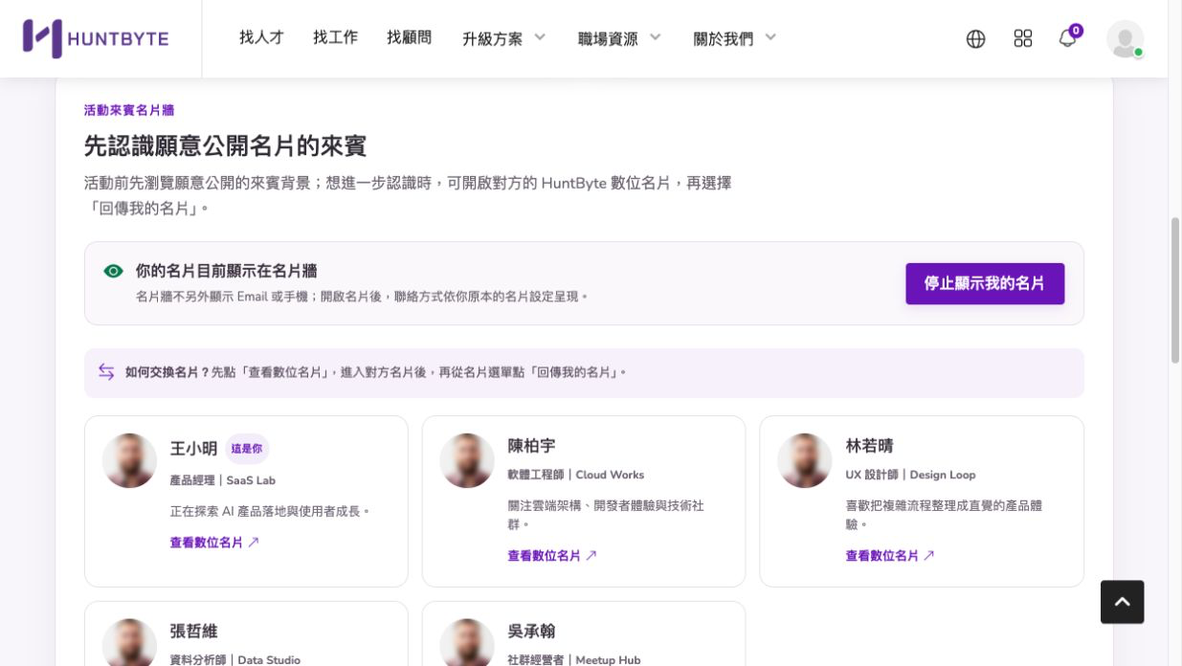
Task: Click 林若晴's profile photo
Action: [805, 460]
